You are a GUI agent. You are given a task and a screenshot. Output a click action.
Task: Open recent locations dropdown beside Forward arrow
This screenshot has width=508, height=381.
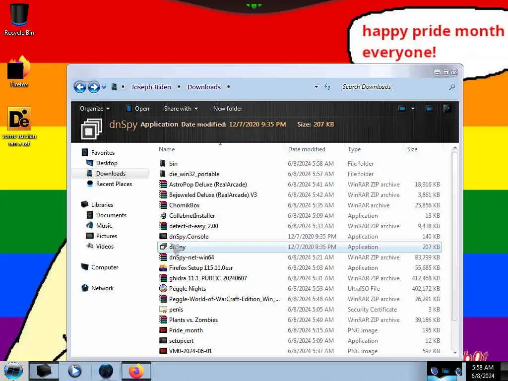tap(104, 87)
